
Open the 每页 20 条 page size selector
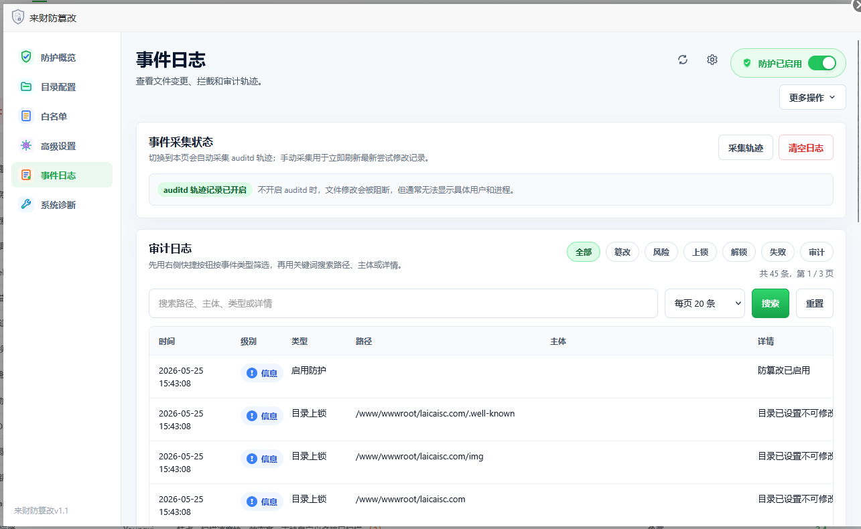(705, 303)
